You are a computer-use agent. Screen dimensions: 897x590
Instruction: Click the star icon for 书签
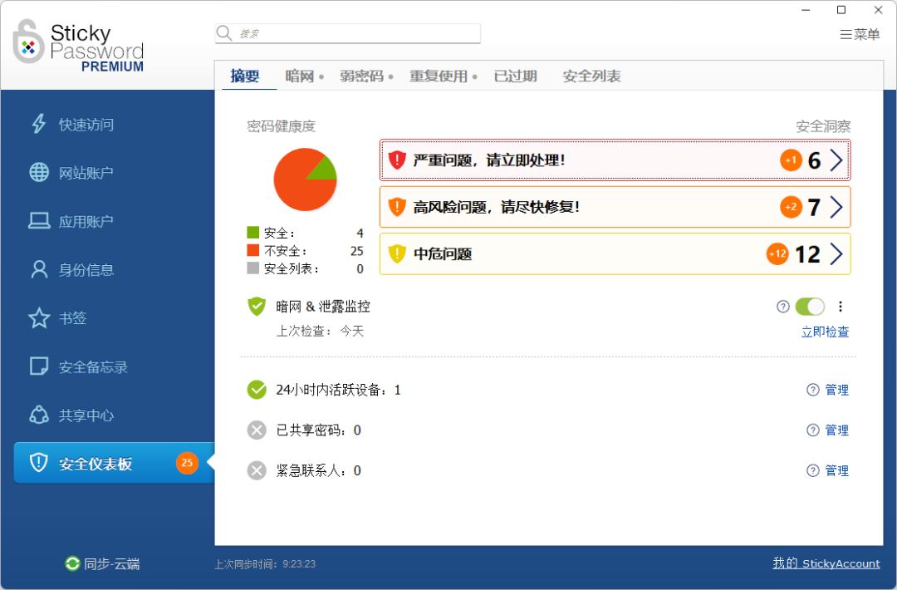(x=39, y=317)
